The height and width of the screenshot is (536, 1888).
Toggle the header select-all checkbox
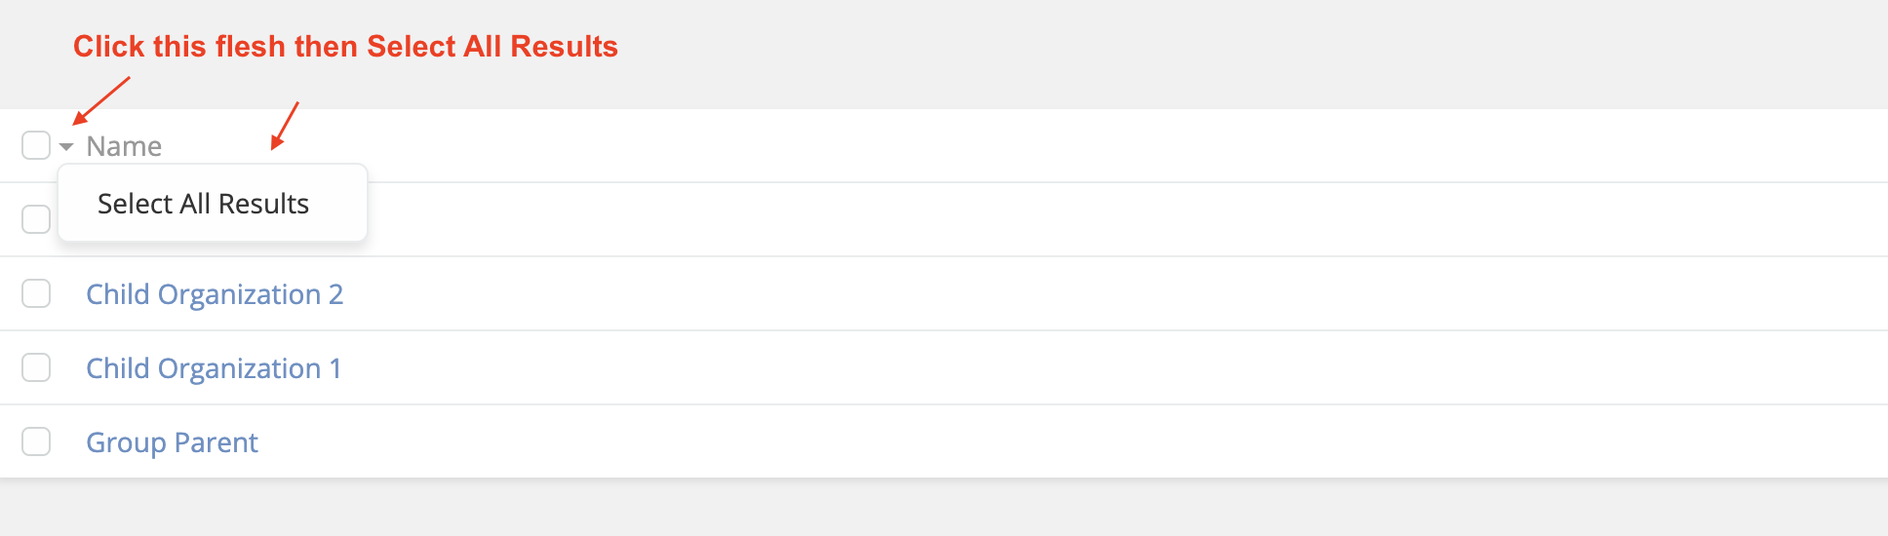(x=36, y=145)
